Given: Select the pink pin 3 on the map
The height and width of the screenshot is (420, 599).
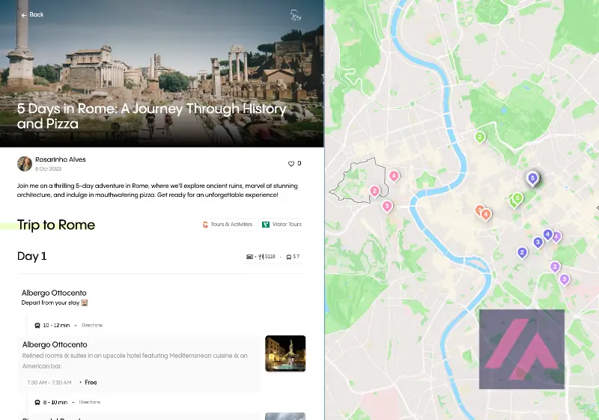Looking at the screenshot, I should click(x=387, y=207).
